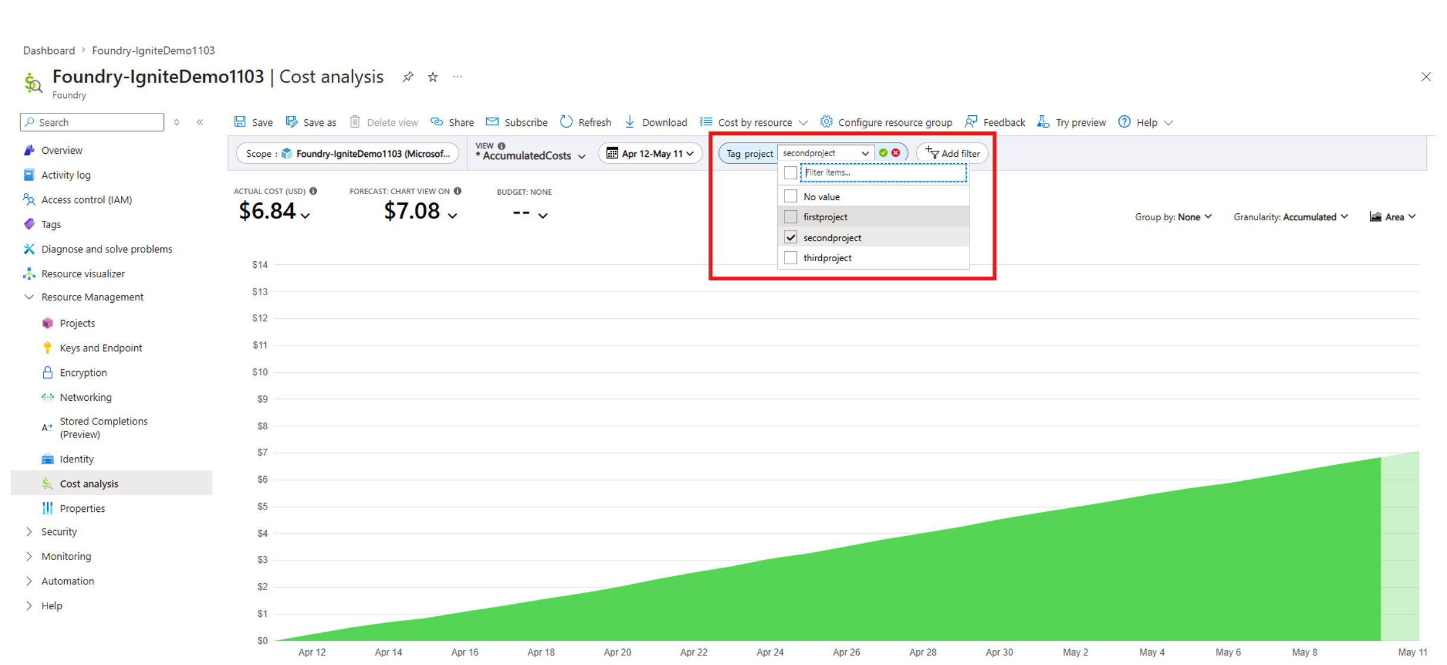Refresh the cost data
This screenshot has height=665, width=1447.
coord(585,122)
